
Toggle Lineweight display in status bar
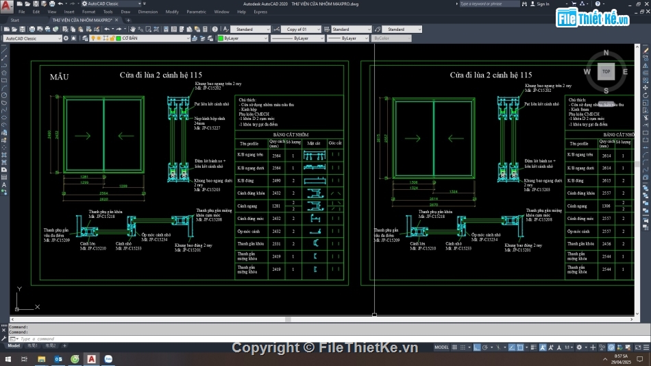coord(534,347)
